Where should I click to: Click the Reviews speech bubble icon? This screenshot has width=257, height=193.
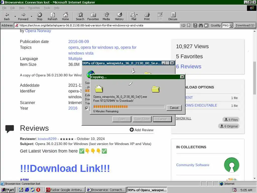coord(10,129)
